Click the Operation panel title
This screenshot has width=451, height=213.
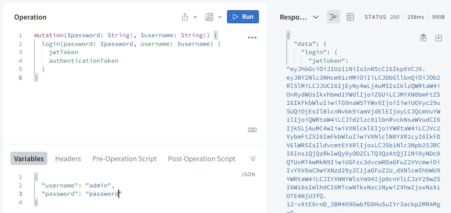point(30,17)
